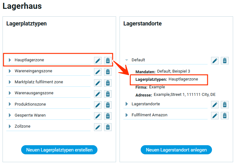Image resolution: width=235 pixels, height=165 pixels.
Task: Select the Wareneingangszone list item
Action: (x=33, y=71)
